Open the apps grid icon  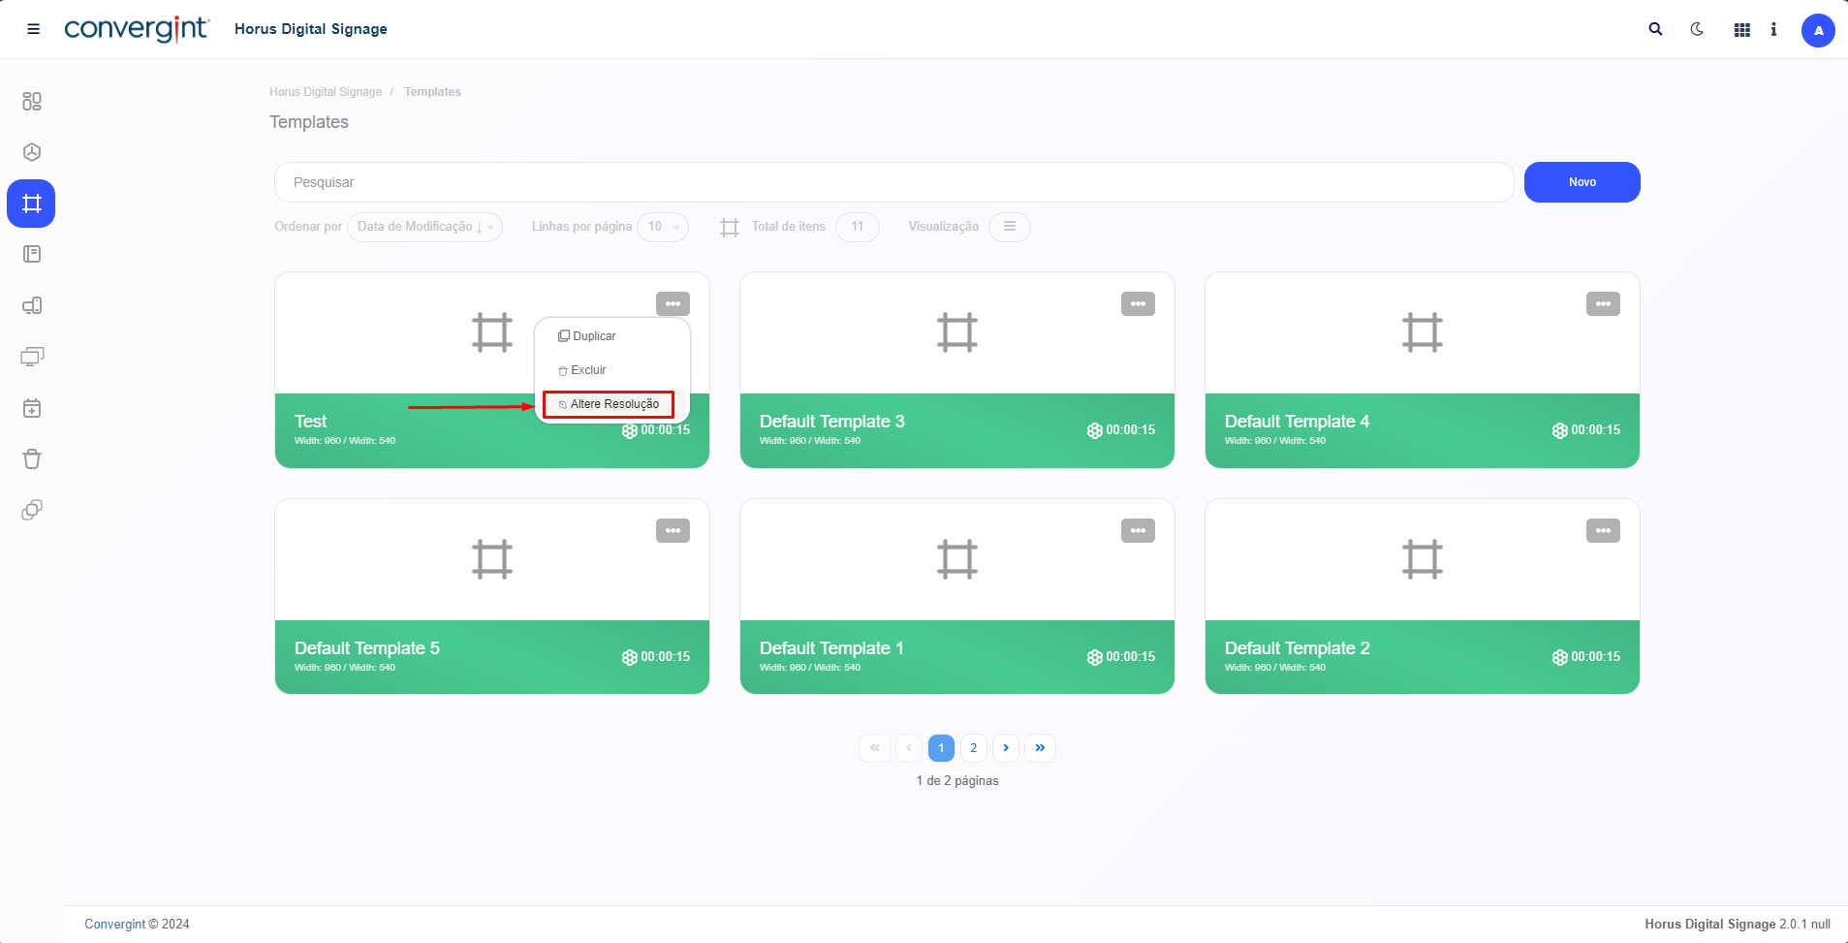point(1741,30)
